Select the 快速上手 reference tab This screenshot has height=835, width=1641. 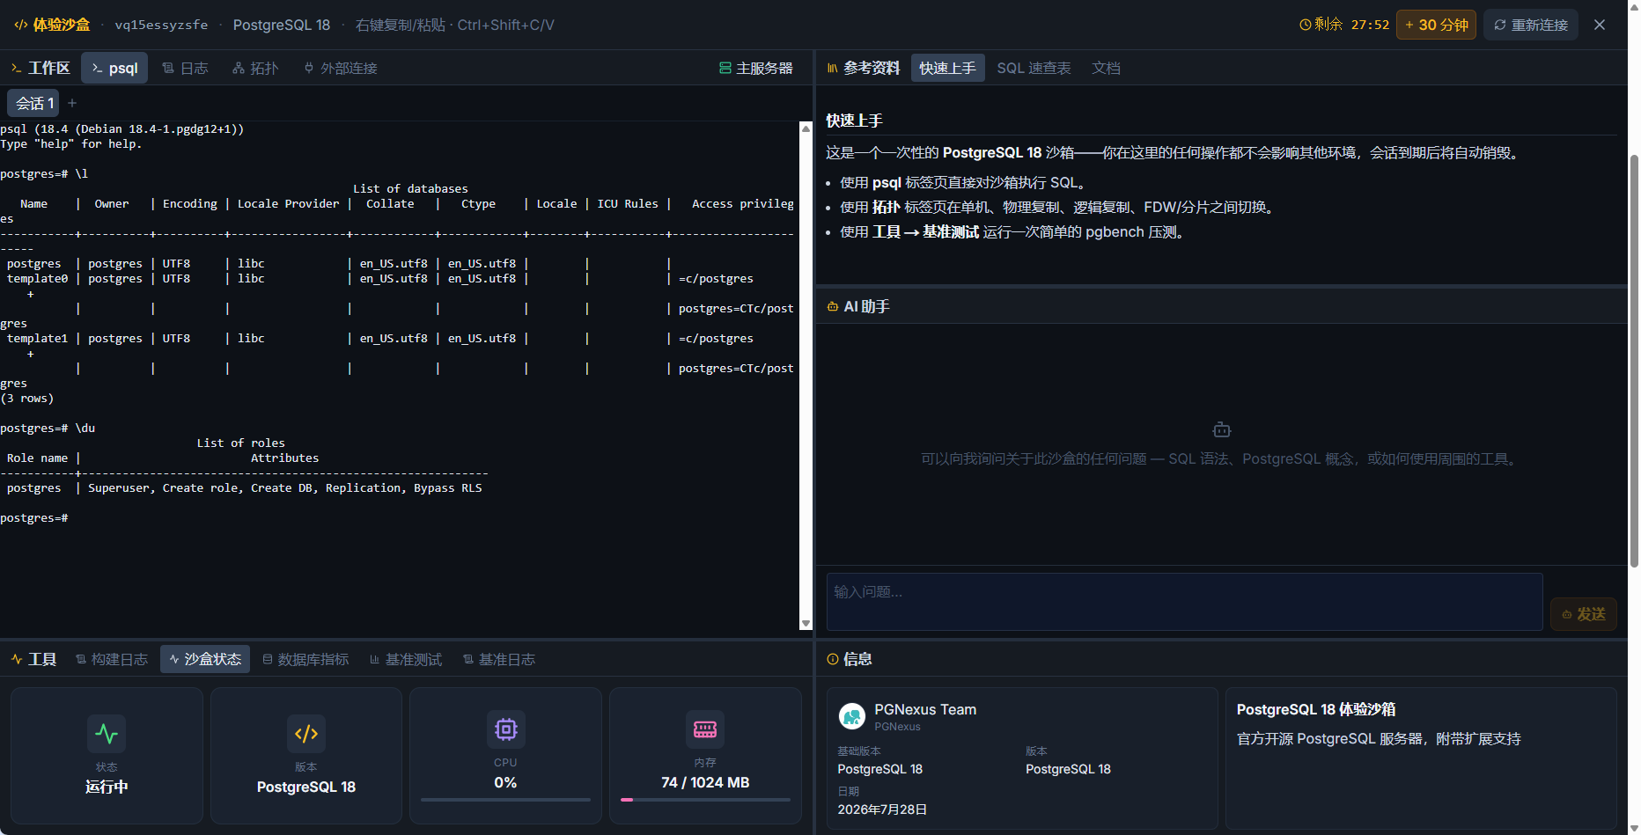click(x=947, y=68)
